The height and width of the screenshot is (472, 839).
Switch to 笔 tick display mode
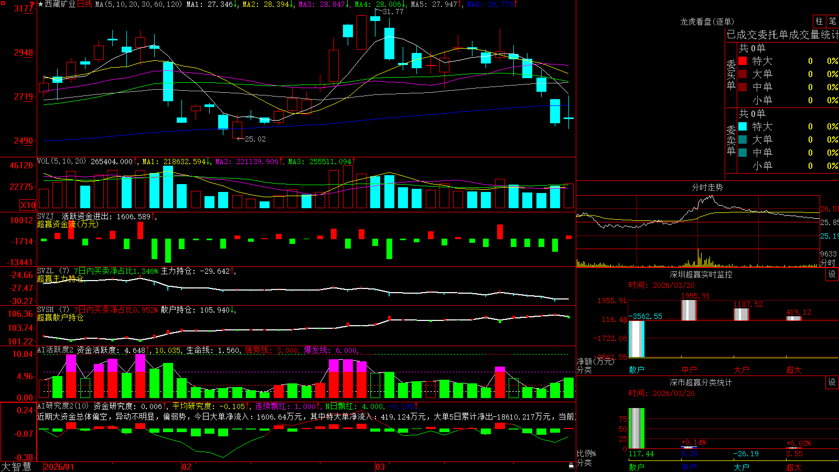click(833, 21)
